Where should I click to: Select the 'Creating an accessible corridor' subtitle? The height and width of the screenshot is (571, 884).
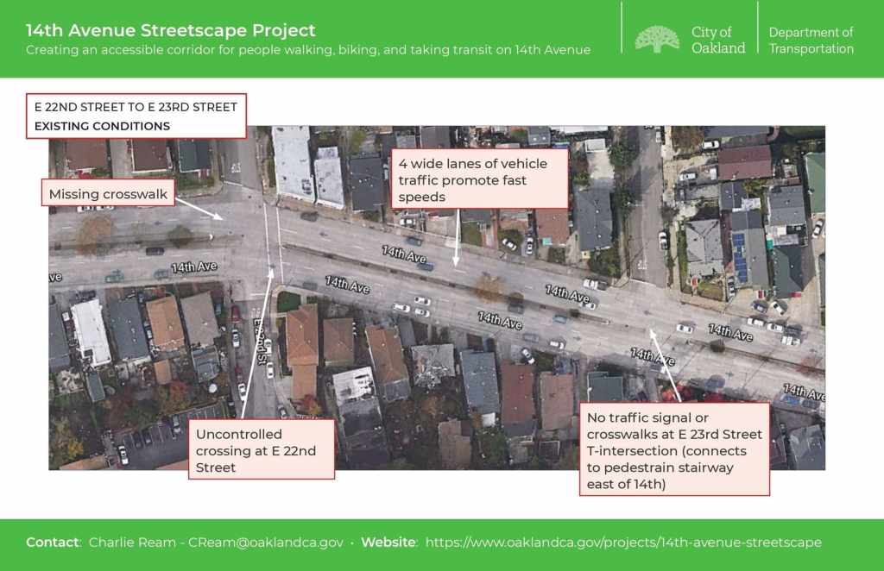pos(308,50)
